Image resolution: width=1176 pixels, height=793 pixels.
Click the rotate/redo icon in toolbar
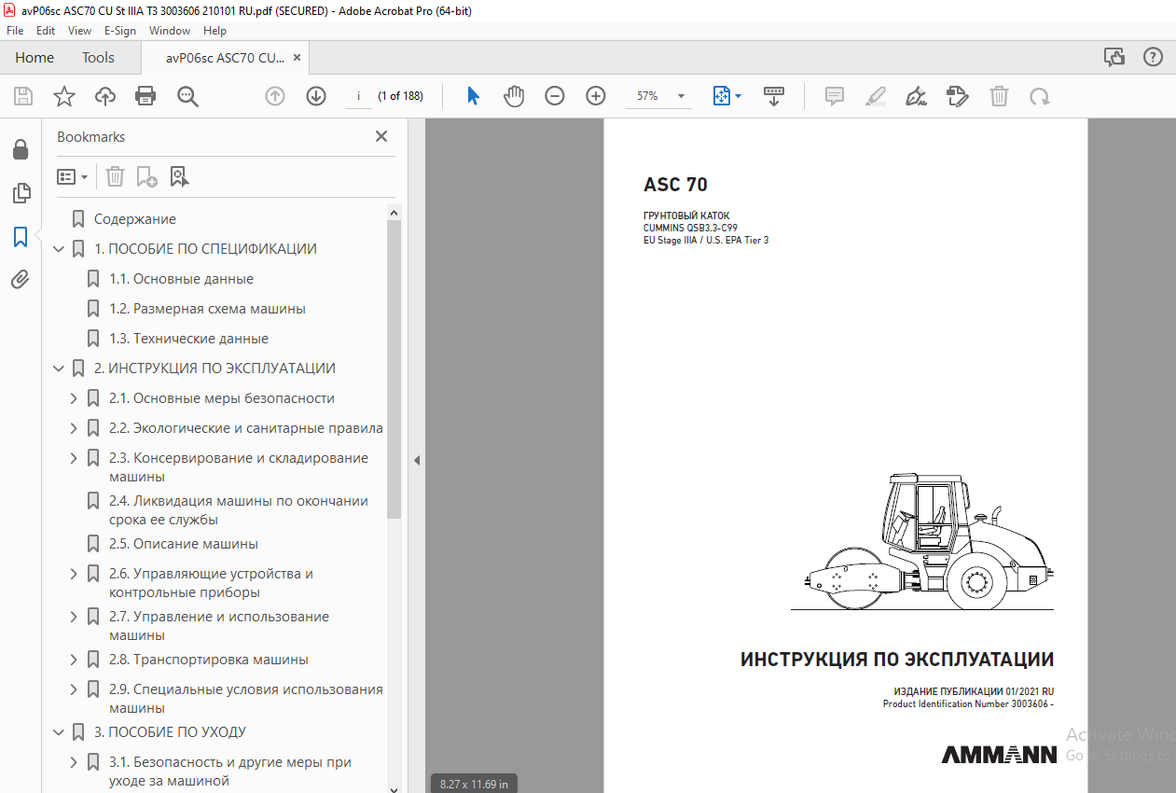[x=1039, y=96]
